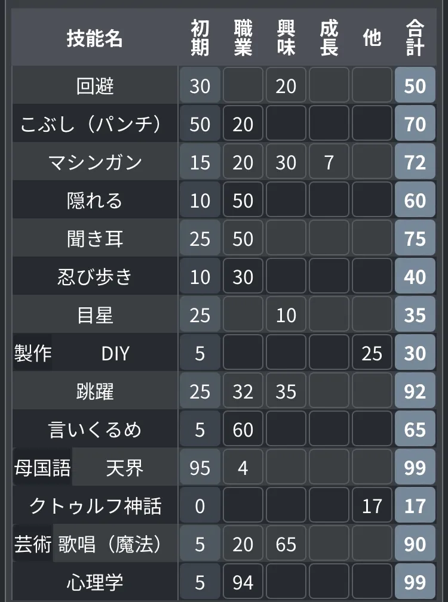Click the 興味 field for 歌唱（魔法）

coord(286,545)
